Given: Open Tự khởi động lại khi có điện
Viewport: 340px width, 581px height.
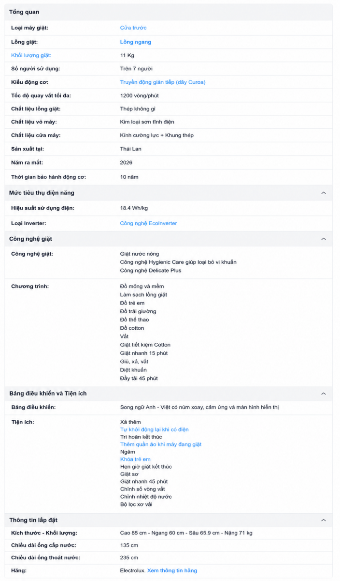Looking at the screenshot, I should (155, 429).
